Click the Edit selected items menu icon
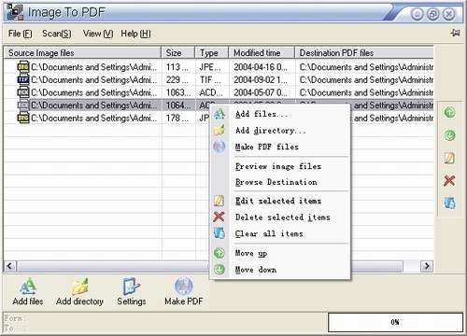The image size is (467, 336). click(219, 201)
